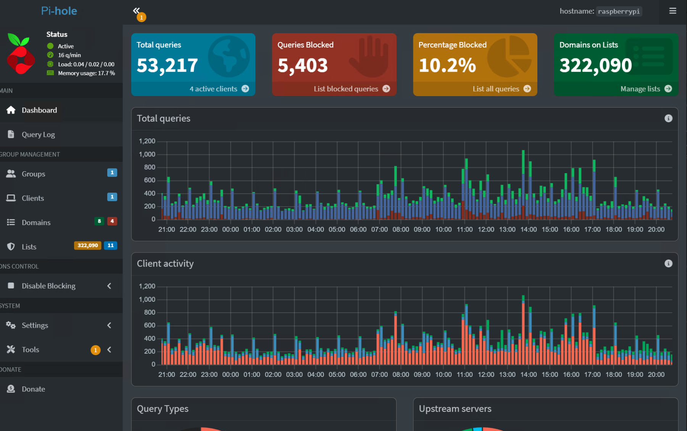
Task: Expand the Disable Blocking submenu
Action: pos(109,286)
